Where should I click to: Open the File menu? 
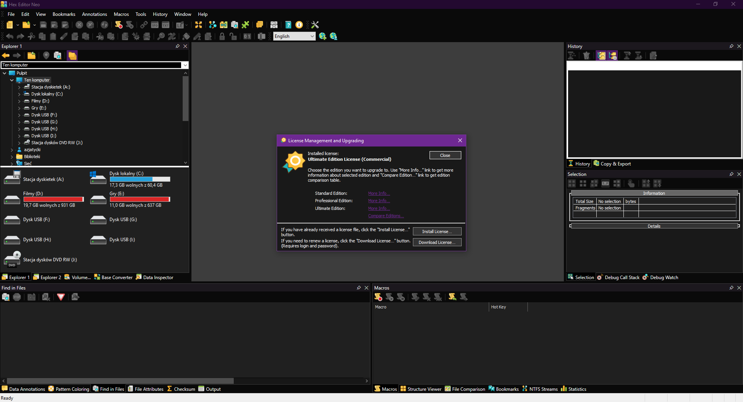pyautogui.click(x=11, y=14)
